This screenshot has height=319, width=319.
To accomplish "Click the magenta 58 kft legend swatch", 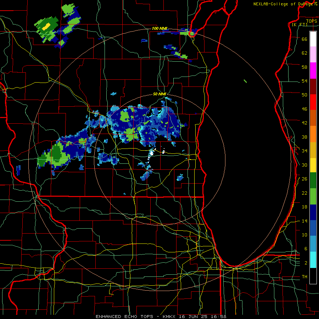I will coord(313,71).
